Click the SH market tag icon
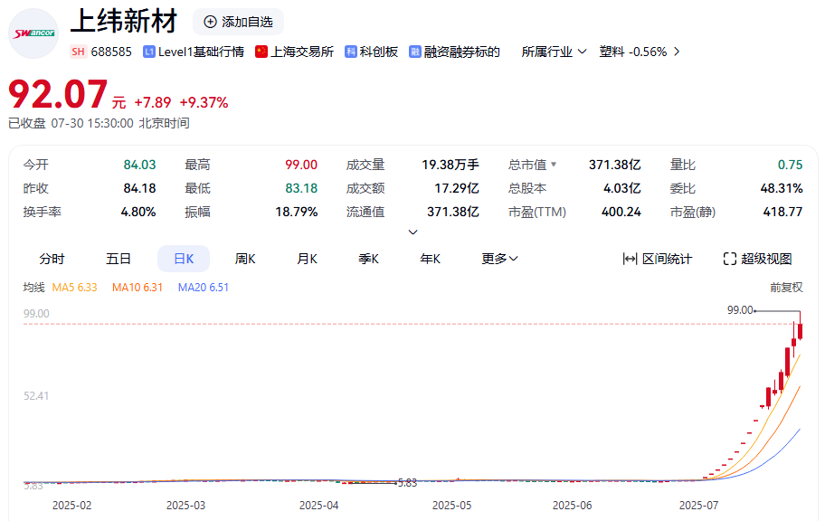Image resolution: width=825 pixels, height=521 pixels. [78, 52]
